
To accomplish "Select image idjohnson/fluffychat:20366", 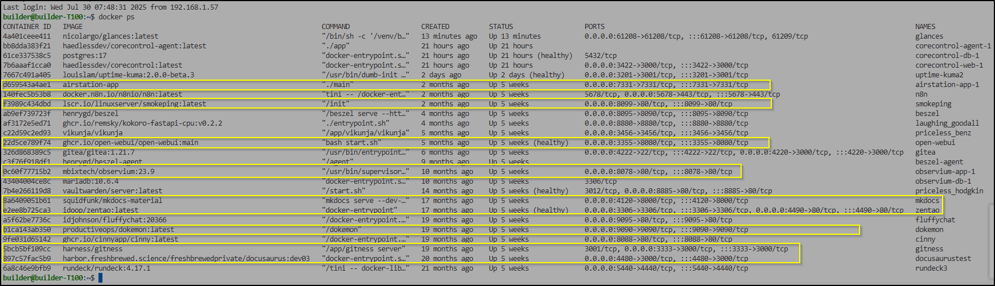I will click(114, 220).
